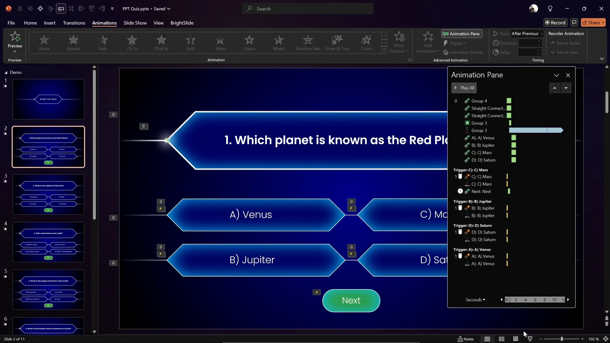The height and width of the screenshot is (343, 610).
Task: Open the Trigger dropdown
Action: coord(455,43)
